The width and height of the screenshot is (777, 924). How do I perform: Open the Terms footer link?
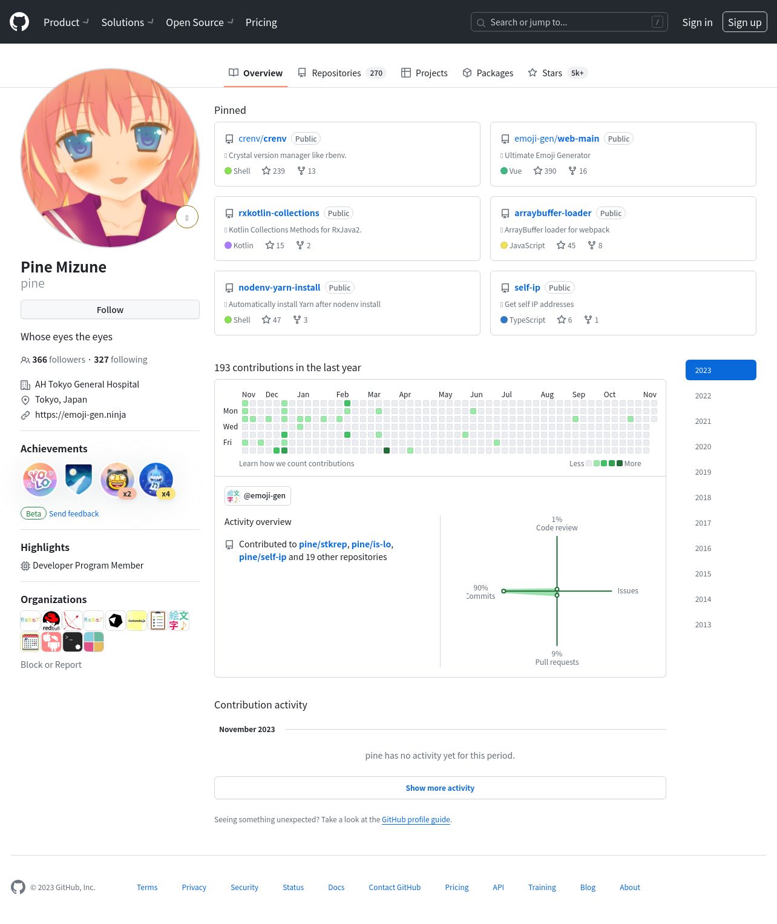(x=147, y=887)
